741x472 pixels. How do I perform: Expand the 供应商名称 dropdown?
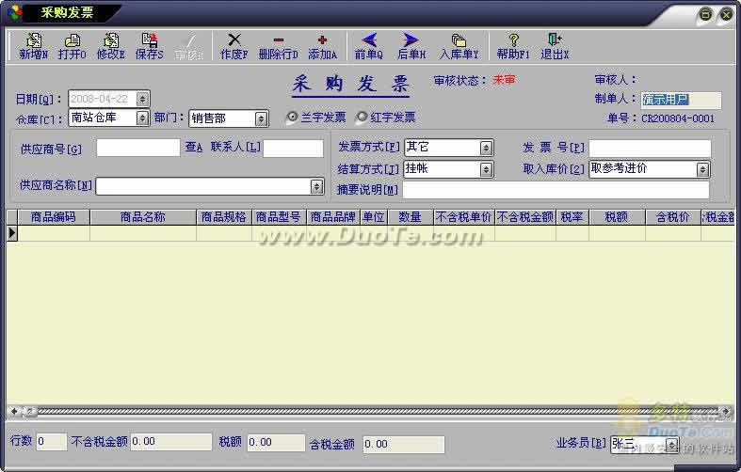(x=316, y=186)
